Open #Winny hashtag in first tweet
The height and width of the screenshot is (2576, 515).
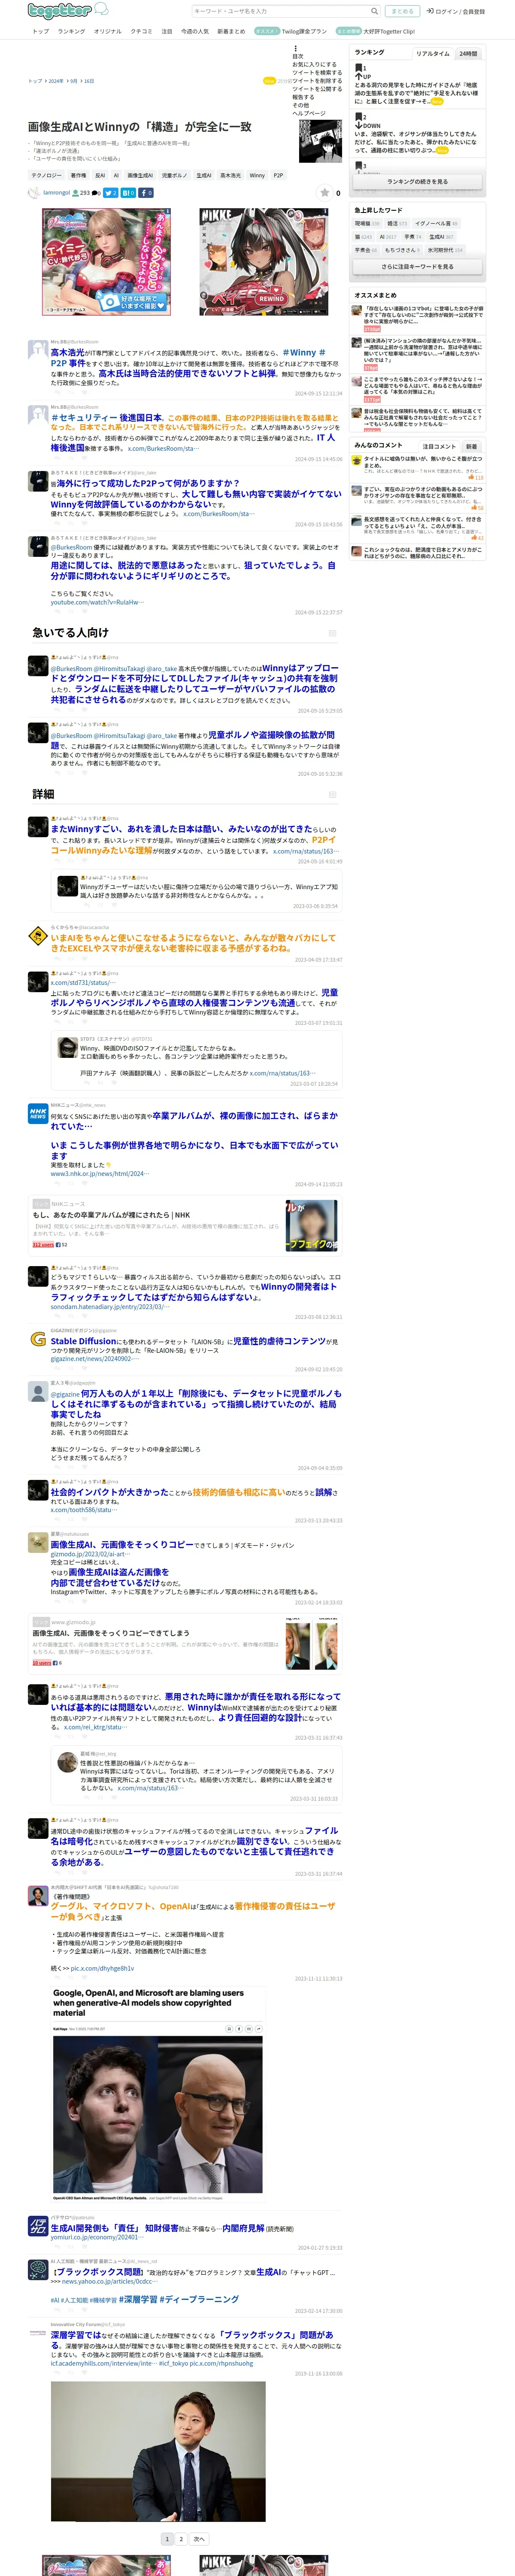[x=303, y=352]
